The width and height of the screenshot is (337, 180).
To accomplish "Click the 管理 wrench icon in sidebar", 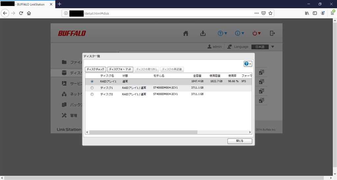I will pos(64,115).
